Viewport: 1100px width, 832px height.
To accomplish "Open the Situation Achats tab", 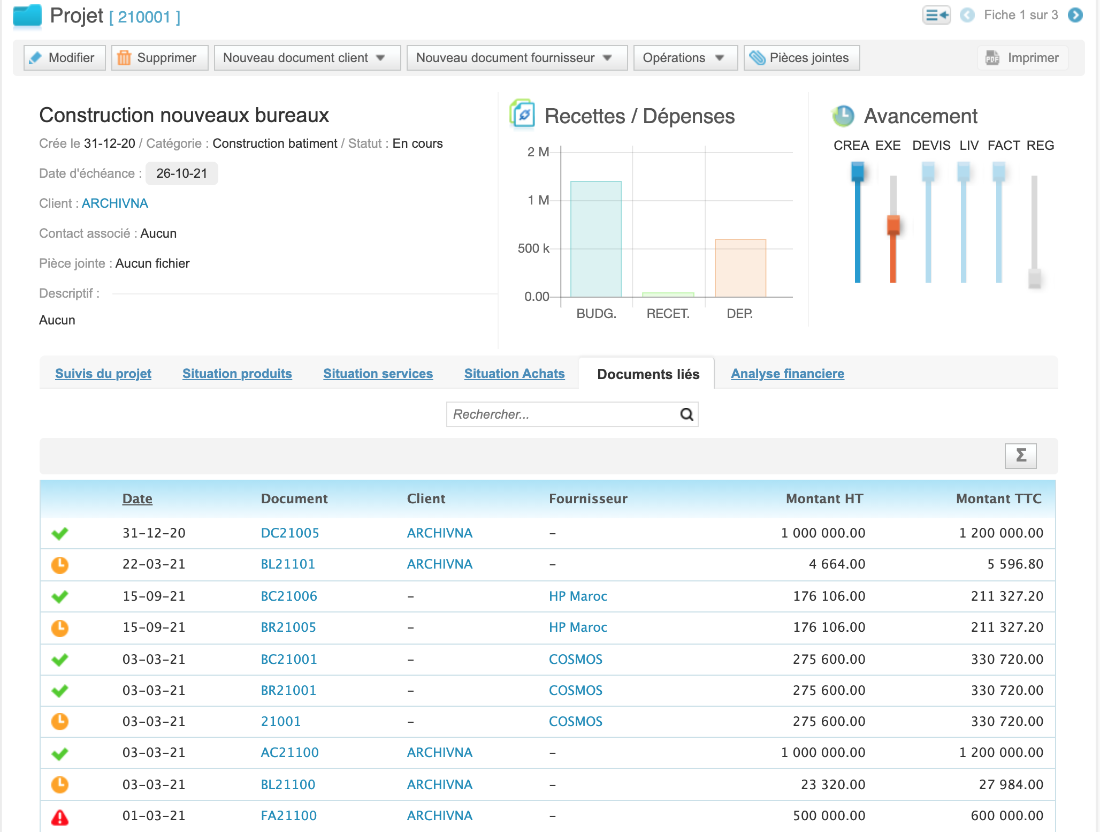I will pyautogui.click(x=514, y=374).
